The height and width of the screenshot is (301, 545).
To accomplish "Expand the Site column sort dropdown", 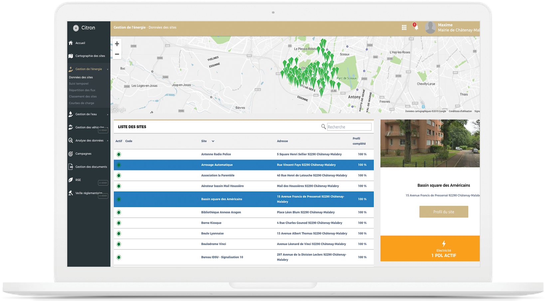I will pos(213,141).
